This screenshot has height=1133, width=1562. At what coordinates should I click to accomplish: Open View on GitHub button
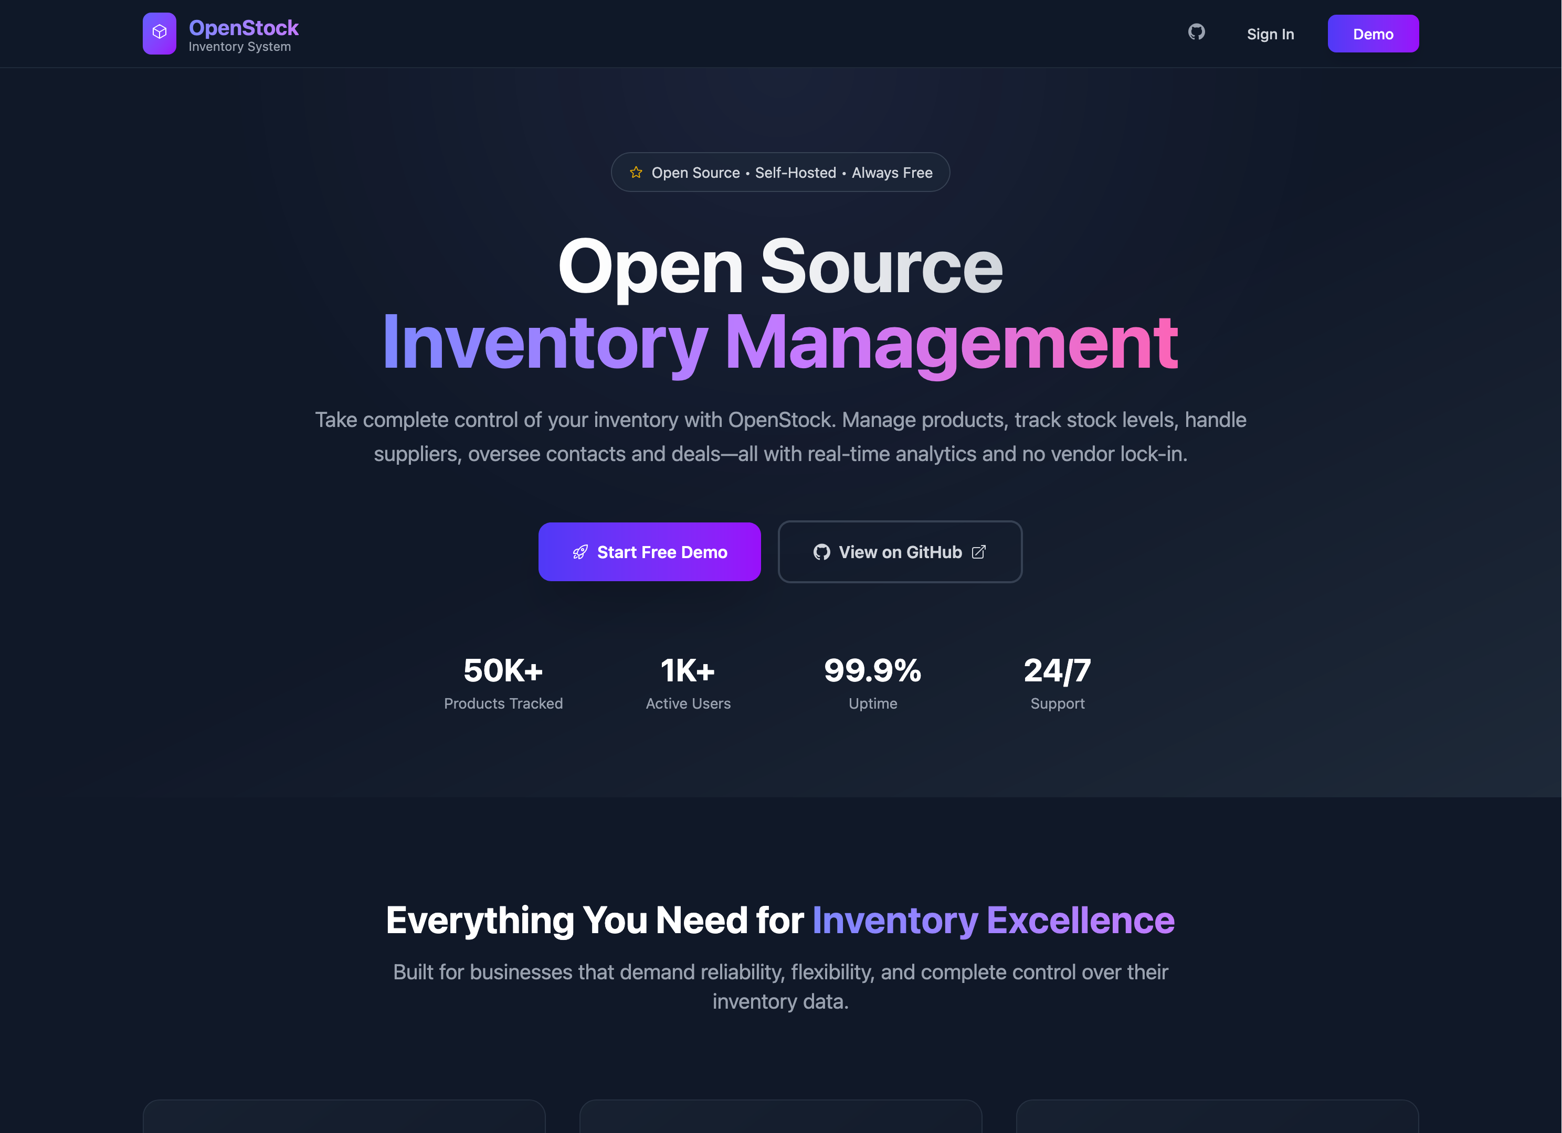(900, 552)
